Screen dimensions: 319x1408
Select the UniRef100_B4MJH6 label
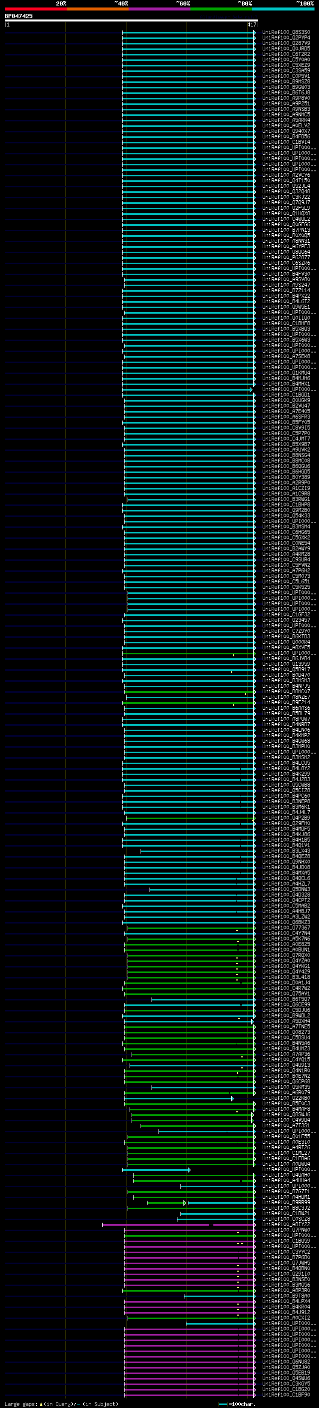click(286, 378)
